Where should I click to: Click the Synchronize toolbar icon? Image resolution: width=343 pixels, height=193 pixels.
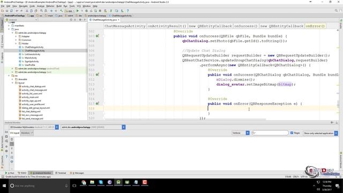pos(11,11)
